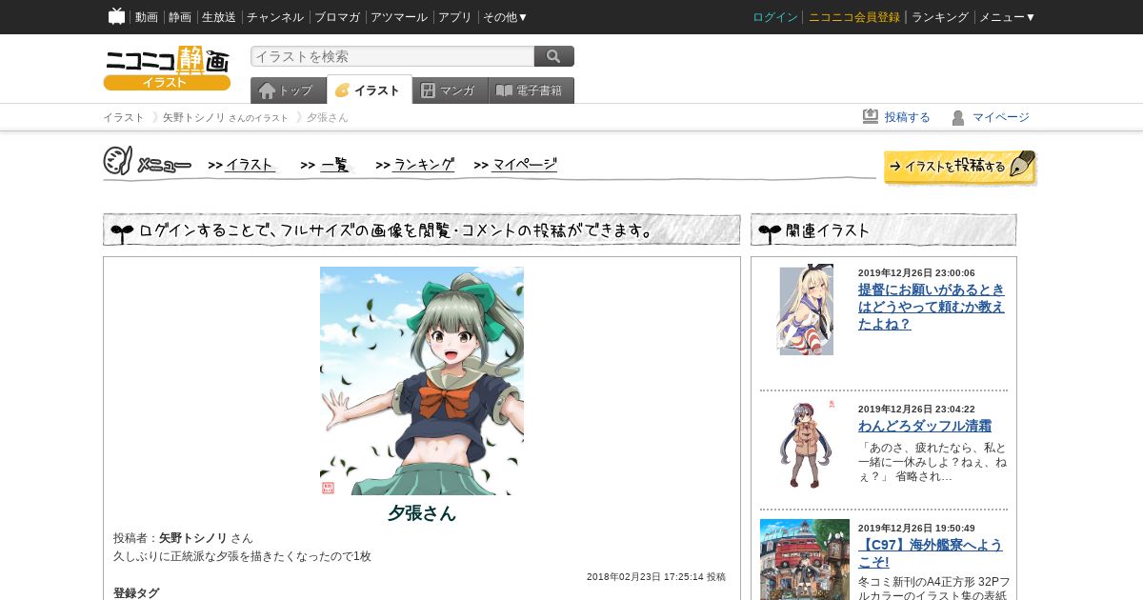Open 静画 in the top navigation
The image size is (1143, 600).
pos(180,17)
